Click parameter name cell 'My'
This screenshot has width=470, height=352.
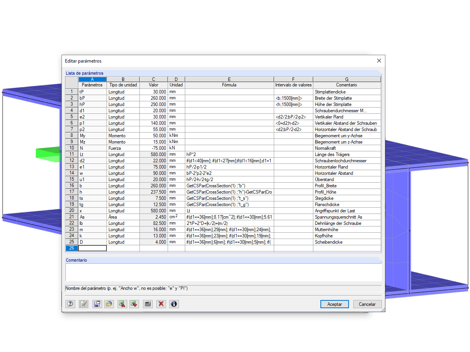point(92,136)
